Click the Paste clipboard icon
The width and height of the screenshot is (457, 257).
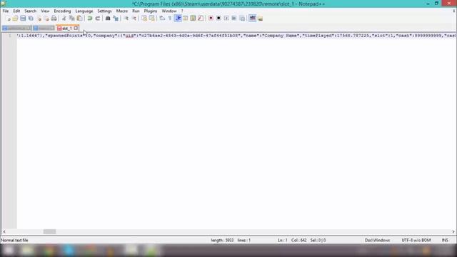tap(79, 19)
